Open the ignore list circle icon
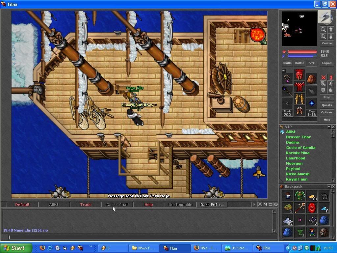 (x=276, y=204)
